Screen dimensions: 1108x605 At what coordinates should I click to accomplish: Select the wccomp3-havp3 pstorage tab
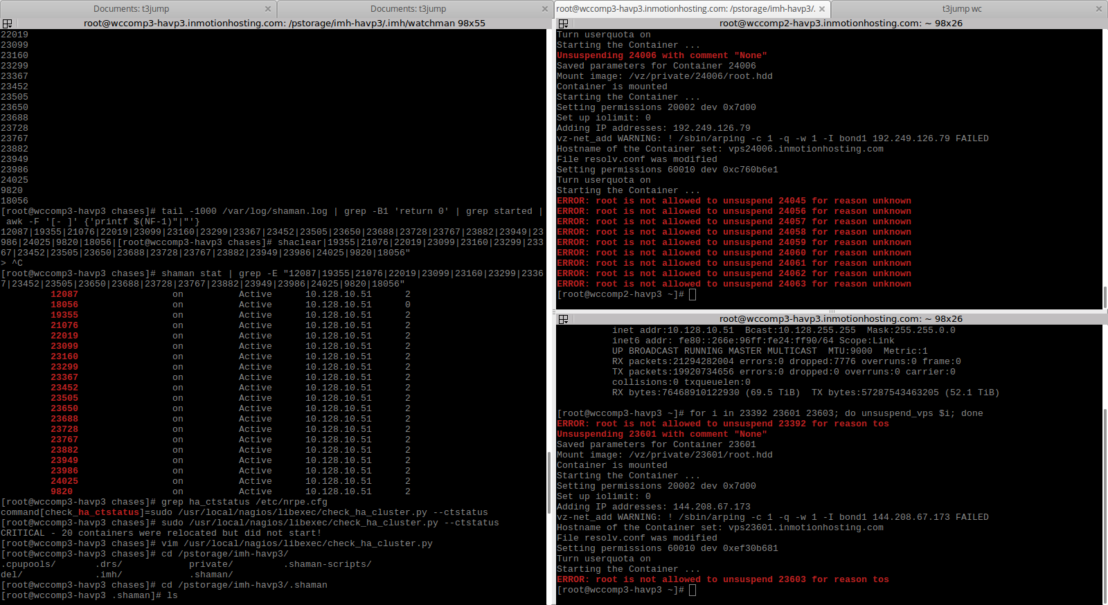(x=684, y=9)
